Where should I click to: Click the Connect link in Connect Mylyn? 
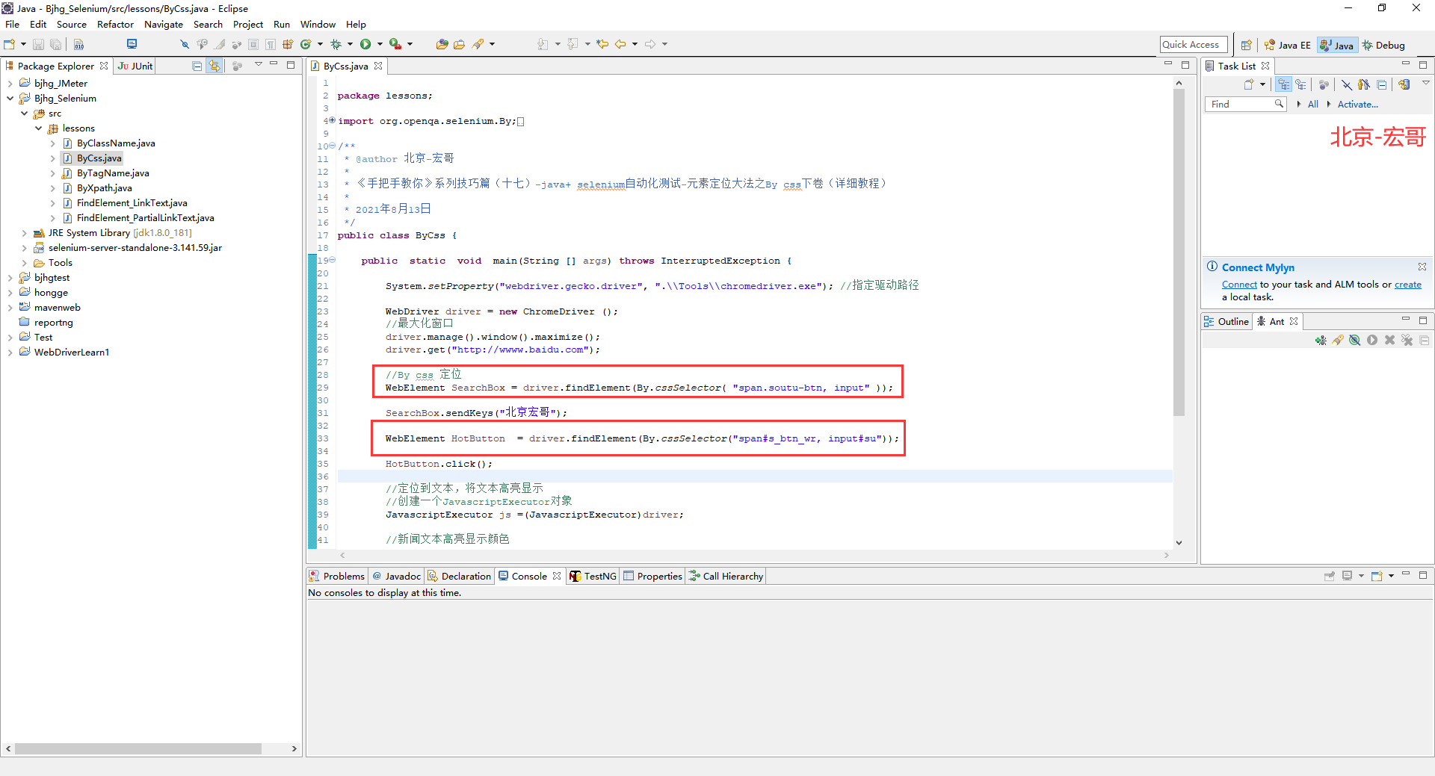click(1239, 285)
